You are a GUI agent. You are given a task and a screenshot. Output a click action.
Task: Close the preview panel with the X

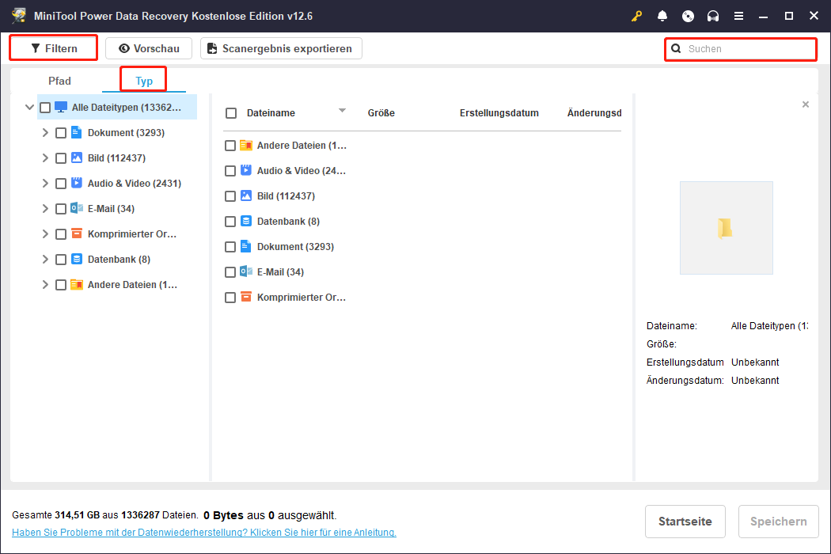(806, 104)
